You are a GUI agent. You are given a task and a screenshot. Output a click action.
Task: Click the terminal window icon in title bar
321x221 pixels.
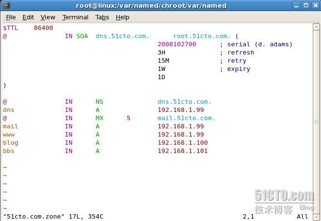point(7,5)
